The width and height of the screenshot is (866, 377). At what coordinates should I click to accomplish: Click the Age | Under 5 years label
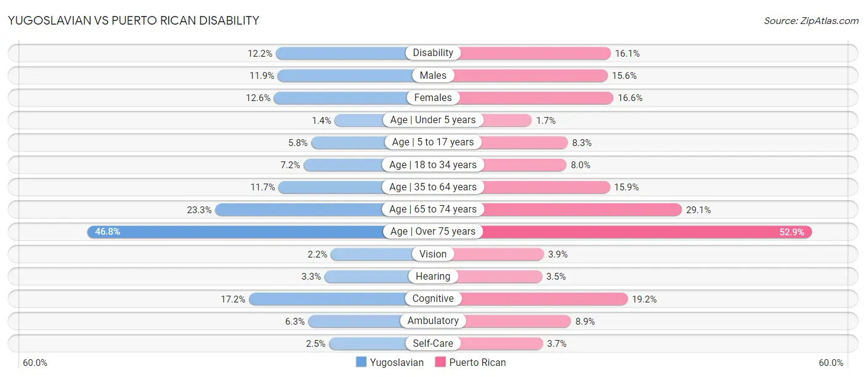click(433, 120)
